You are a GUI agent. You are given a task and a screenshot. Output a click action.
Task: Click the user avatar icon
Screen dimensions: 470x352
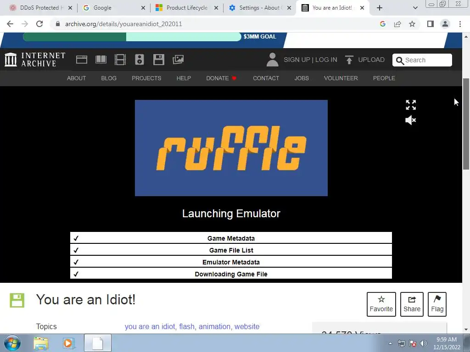272,60
